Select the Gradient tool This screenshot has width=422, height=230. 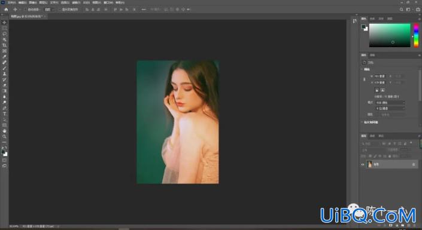click(4, 91)
